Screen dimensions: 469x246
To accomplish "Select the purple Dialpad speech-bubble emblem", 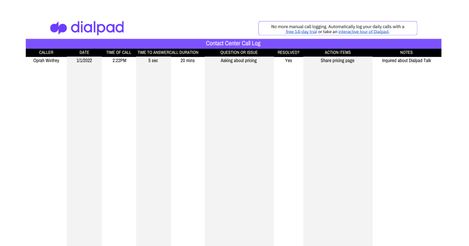I will 58,28.
